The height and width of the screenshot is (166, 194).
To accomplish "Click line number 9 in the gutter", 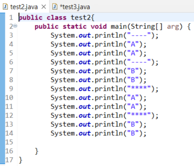I will (11, 89).
